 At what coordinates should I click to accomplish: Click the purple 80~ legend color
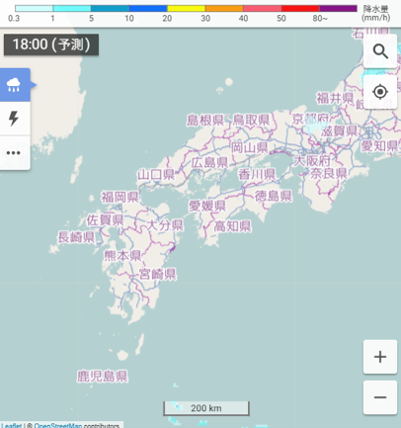pos(338,8)
